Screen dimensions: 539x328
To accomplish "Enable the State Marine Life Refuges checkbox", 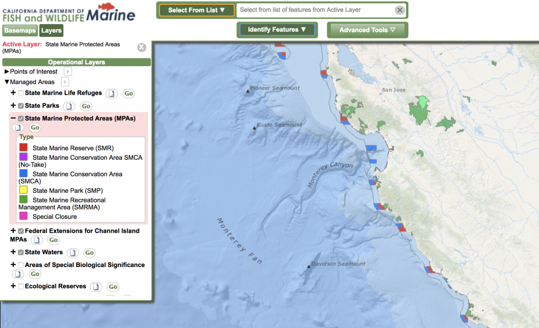I will point(21,93).
